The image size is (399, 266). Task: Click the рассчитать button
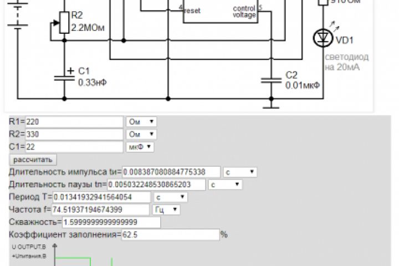(33, 160)
